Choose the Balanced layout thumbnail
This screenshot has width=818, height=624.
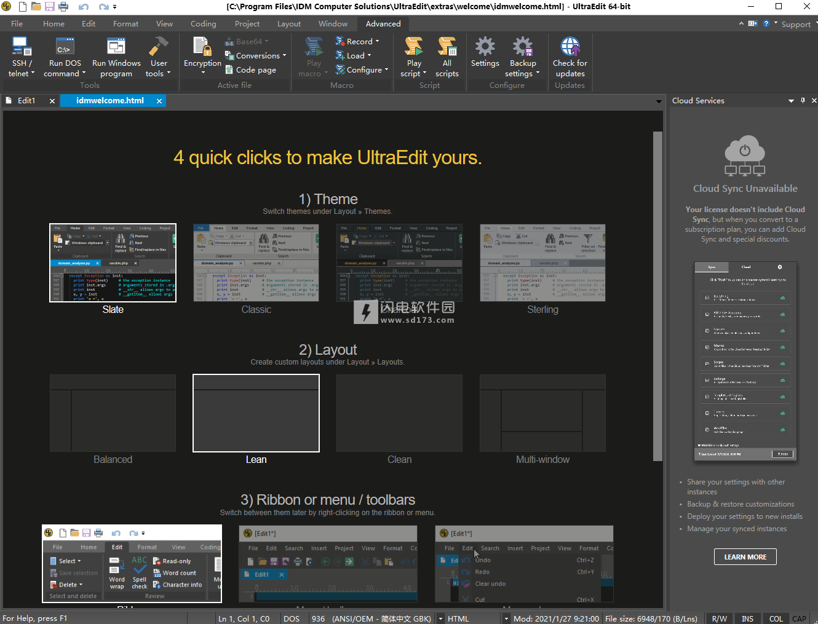[113, 413]
